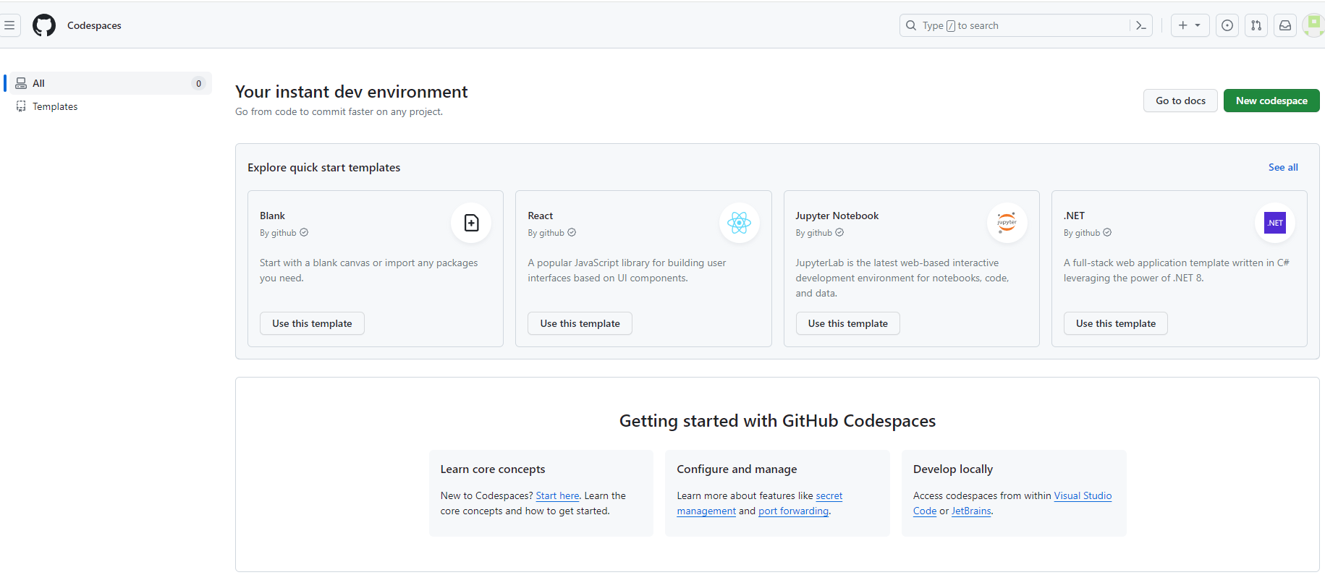Image resolution: width=1325 pixels, height=575 pixels.
Task: Click verified badge on .NET template
Action: click(1107, 232)
